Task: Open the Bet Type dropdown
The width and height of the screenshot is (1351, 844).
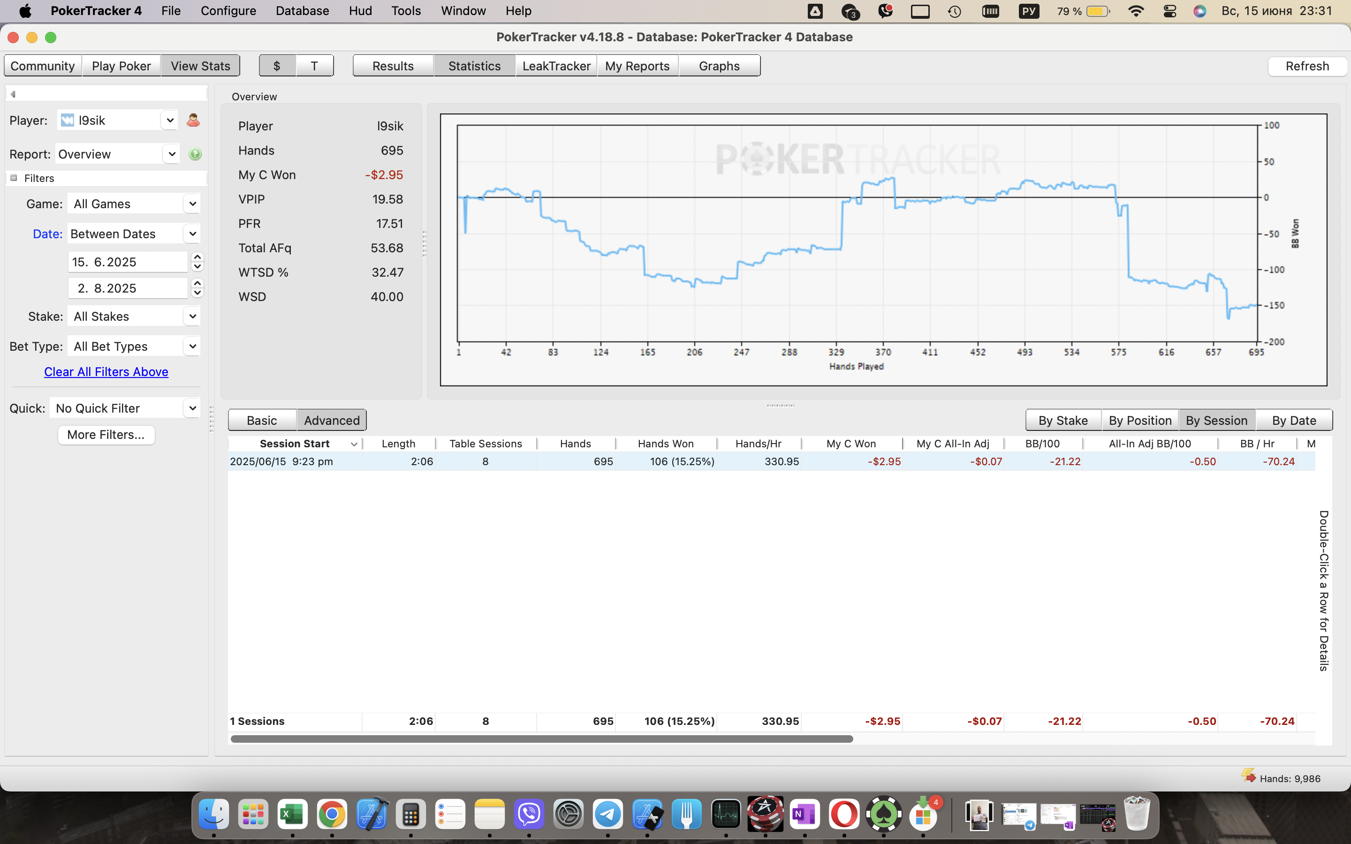Action: tap(192, 346)
